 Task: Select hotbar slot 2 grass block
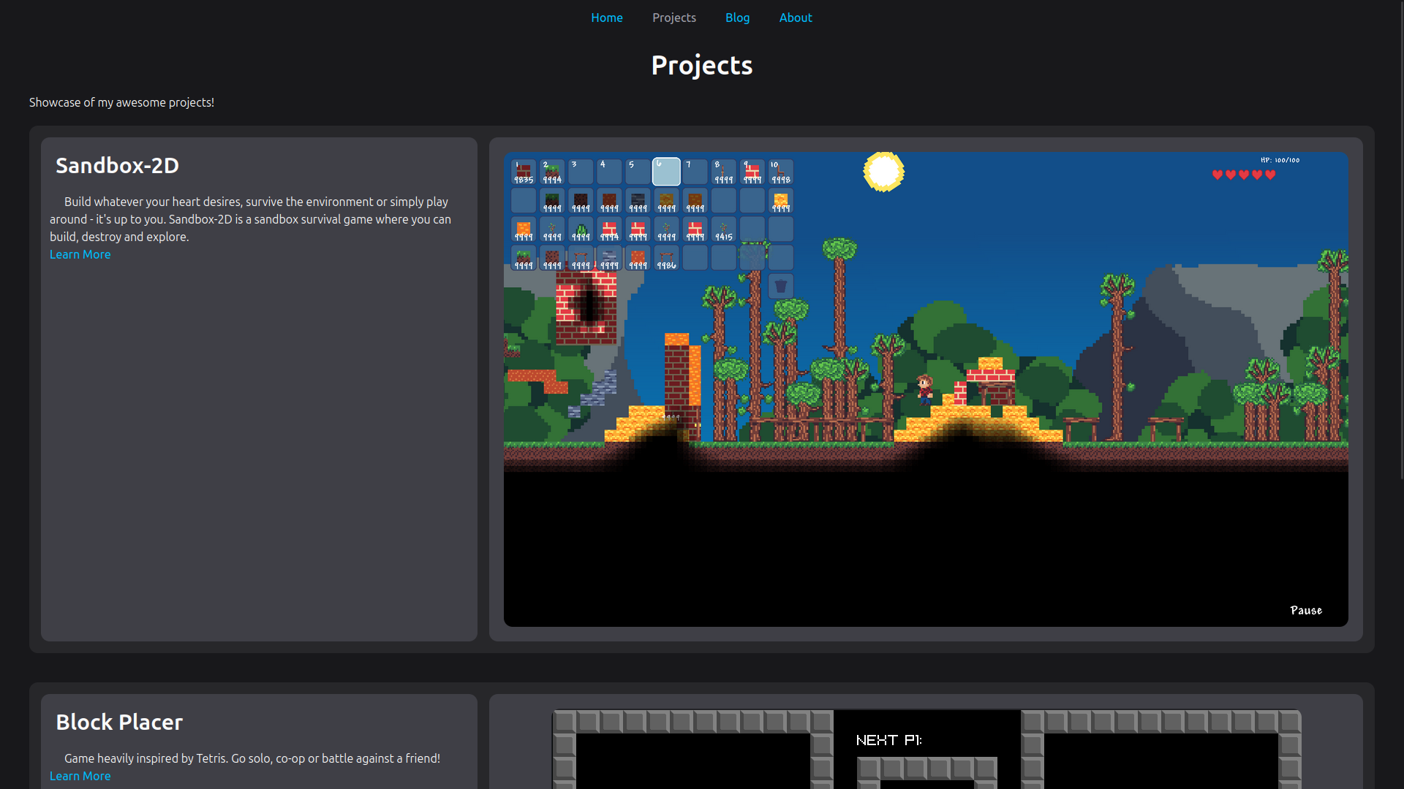click(x=552, y=172)
